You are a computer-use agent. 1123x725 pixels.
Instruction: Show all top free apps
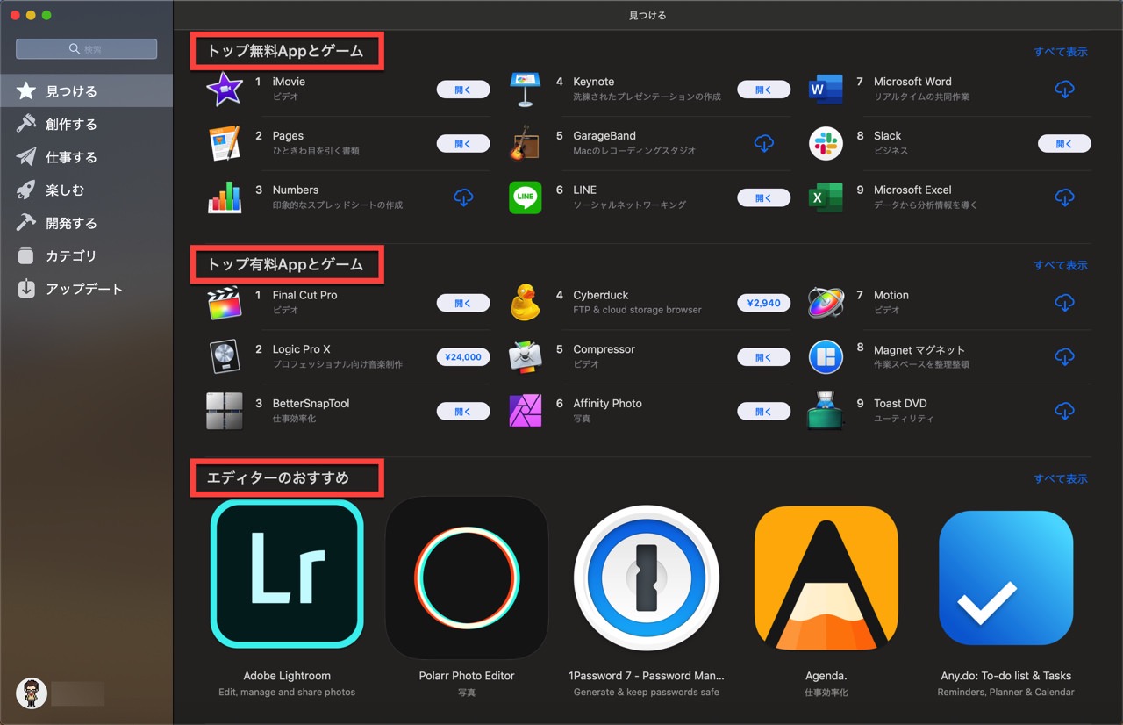tap(1060, 52)
